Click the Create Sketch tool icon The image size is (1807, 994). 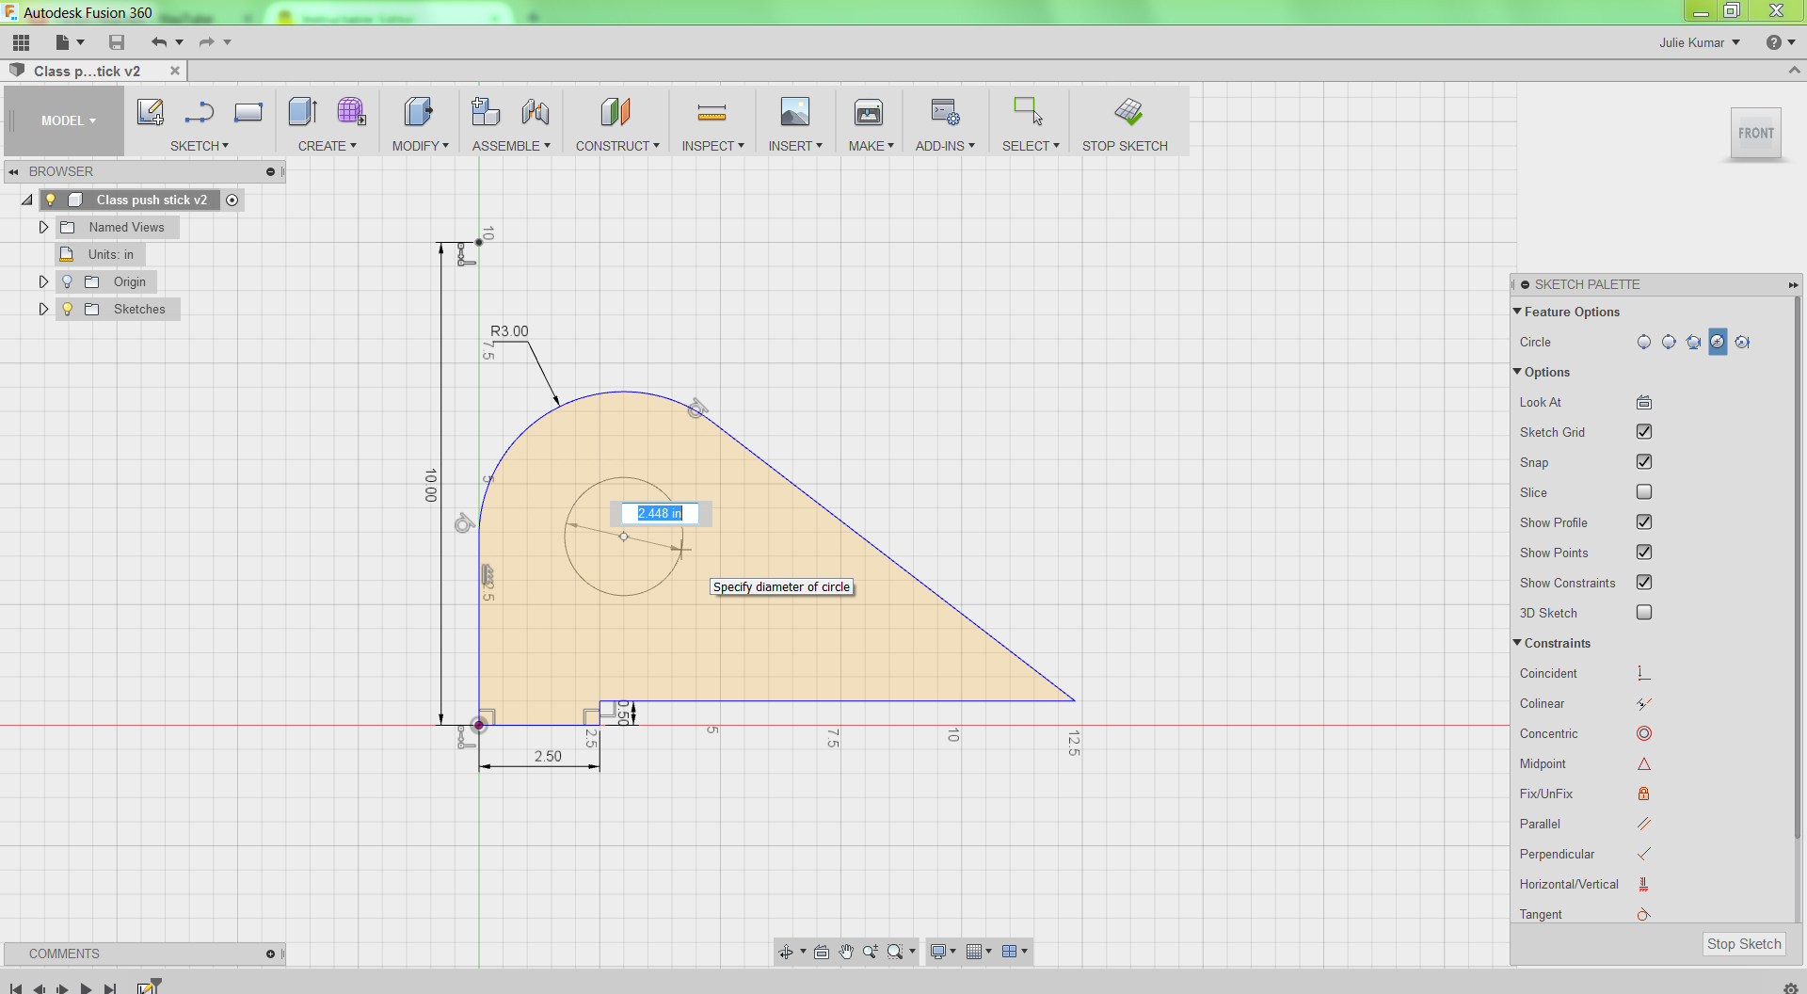151,112
